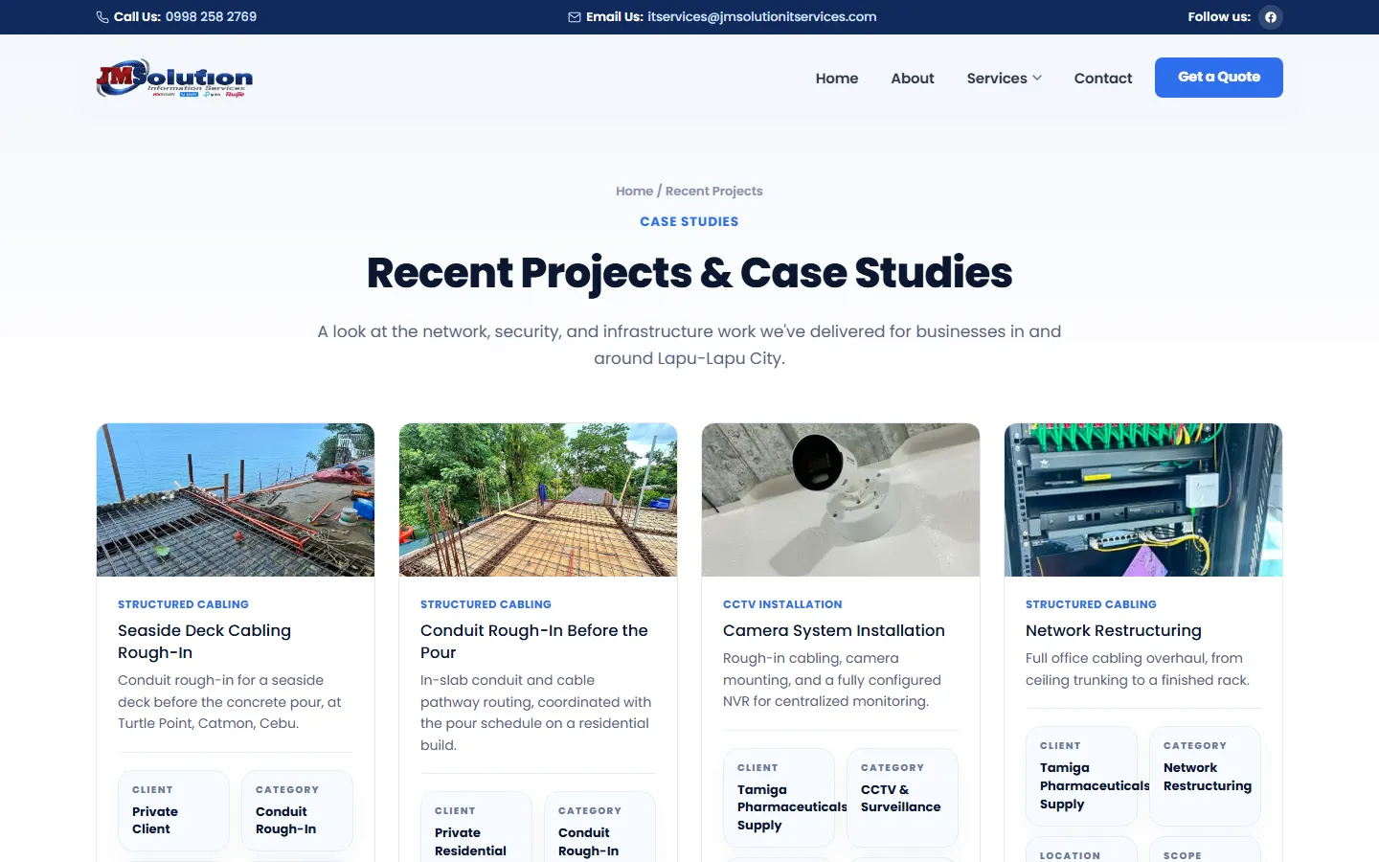The width and height of the screenshot is (1379, 862).
Task: Click Tamiga Pharmaceuticals Supply on Camera System card
Action: (x=792, y=807)
